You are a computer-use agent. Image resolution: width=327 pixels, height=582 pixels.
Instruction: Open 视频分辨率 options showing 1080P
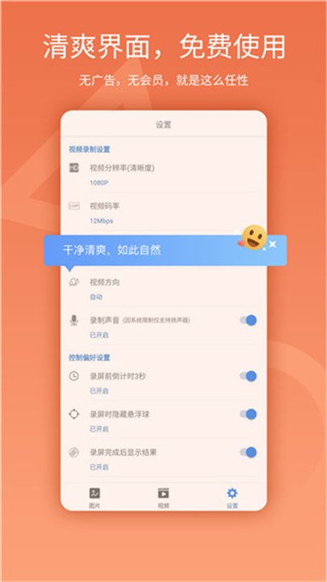coord(163,175)
